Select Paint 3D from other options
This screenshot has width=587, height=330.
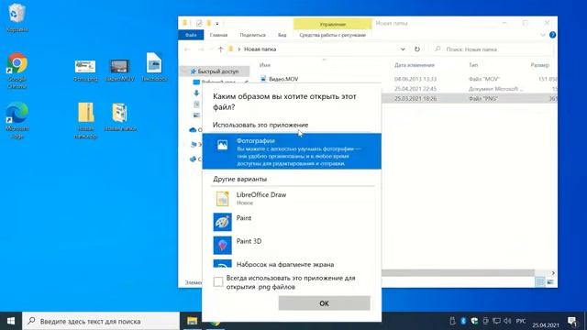pos(292,245)
